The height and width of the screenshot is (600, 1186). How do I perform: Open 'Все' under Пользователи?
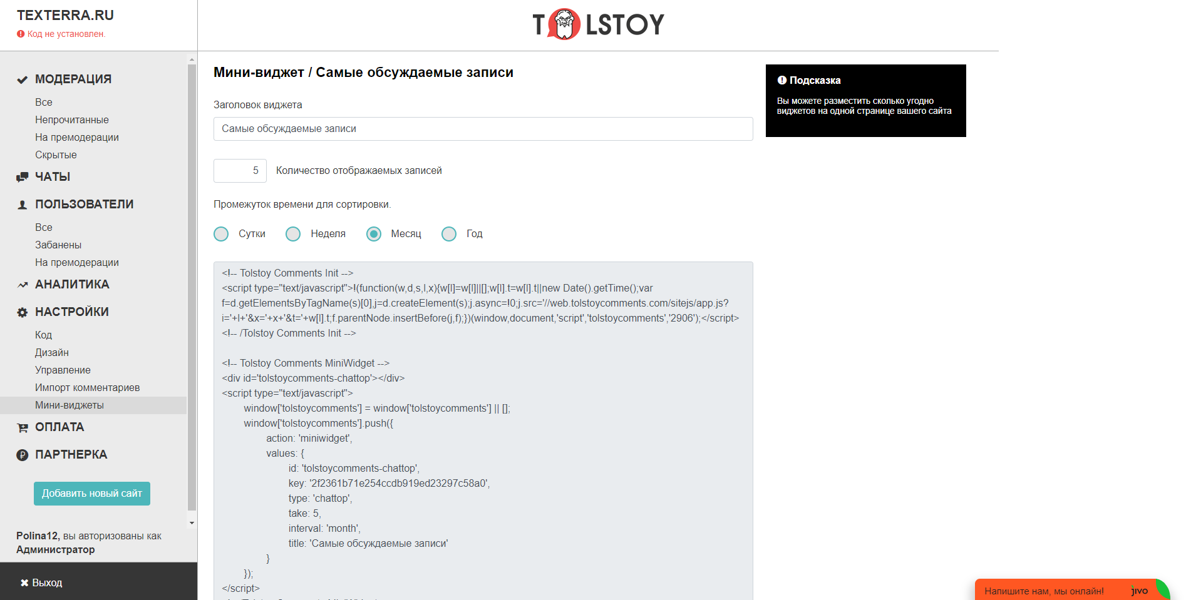(x=44, y=227)
